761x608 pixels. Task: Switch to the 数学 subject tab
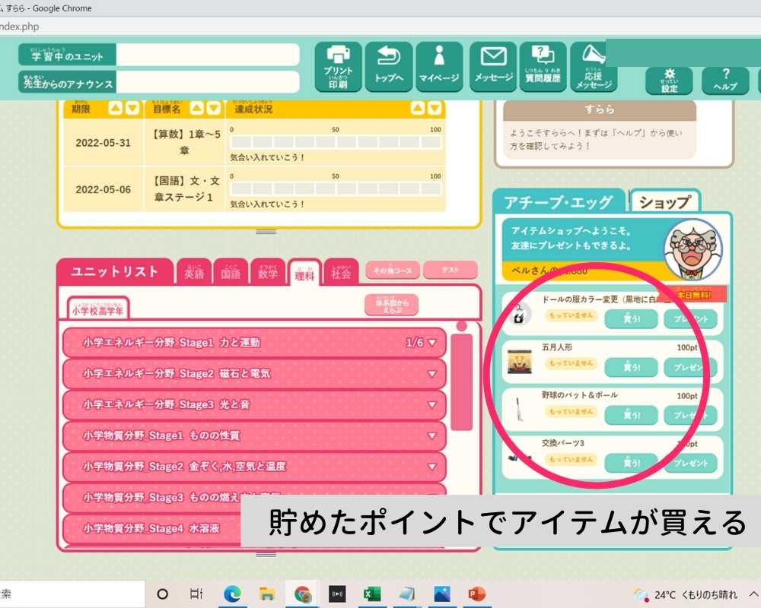pos(268,272)
